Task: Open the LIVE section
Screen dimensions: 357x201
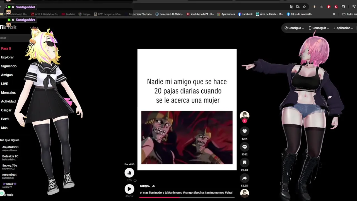Action: [x=4, y=84]
